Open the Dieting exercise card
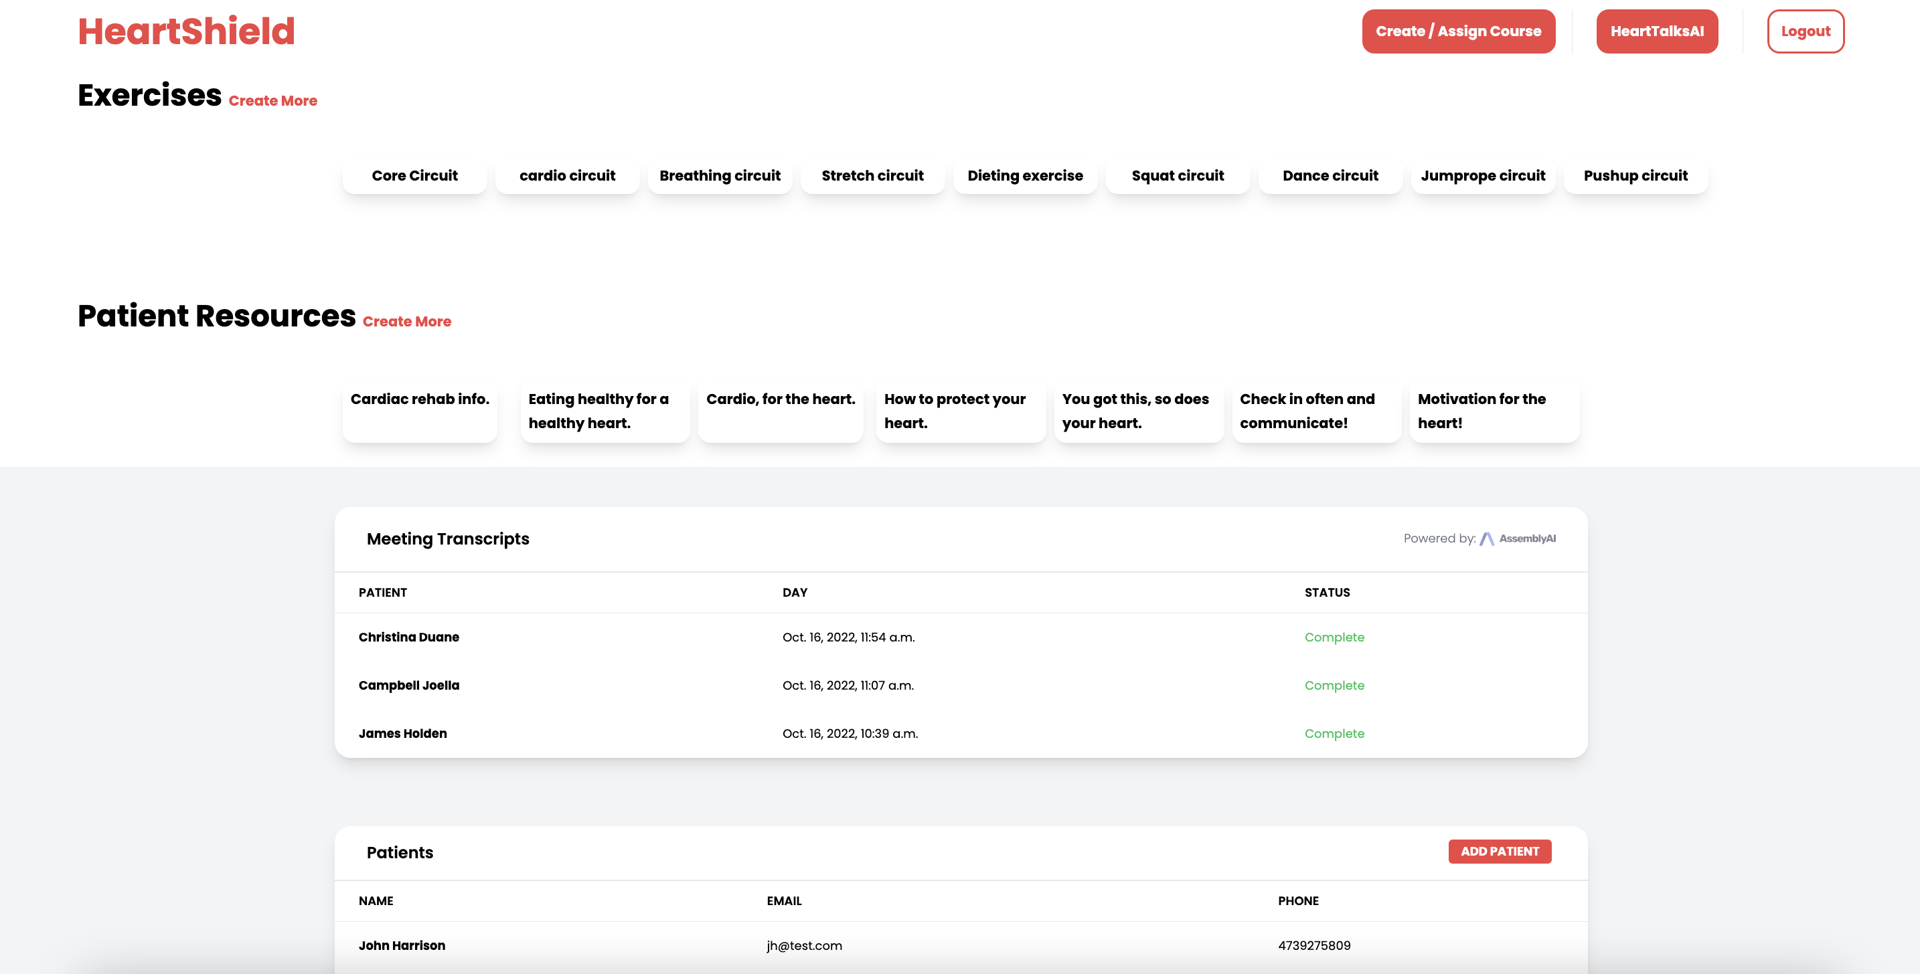This screenshot has width=1920, height=974. [x=1025, y=176]
